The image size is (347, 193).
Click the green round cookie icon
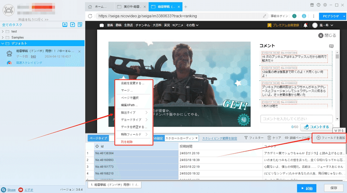(x=295, y=16)
